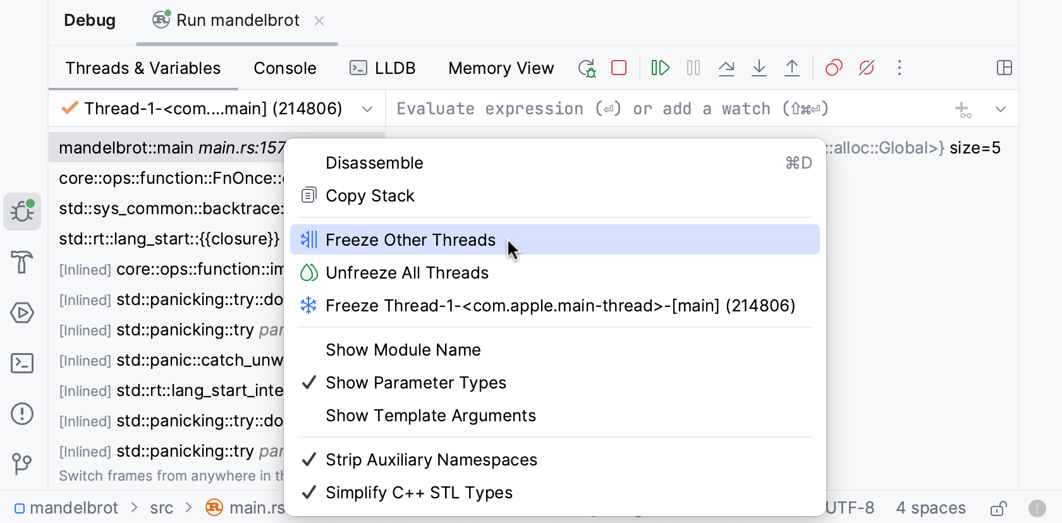Switch to the Console tab

pyautogui.click(x=285, y=68)
